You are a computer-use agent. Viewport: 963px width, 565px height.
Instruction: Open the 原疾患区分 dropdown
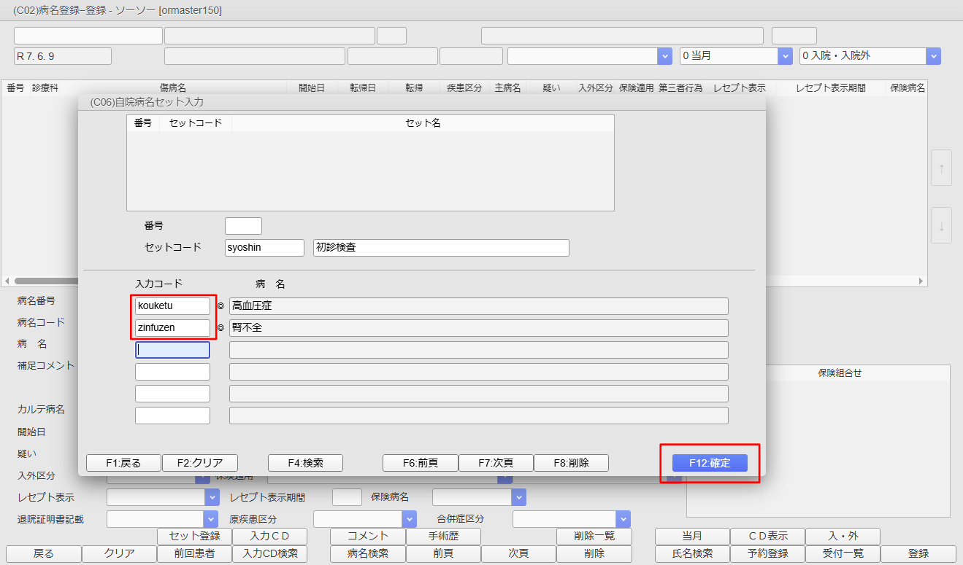click(x=364, y=519)
